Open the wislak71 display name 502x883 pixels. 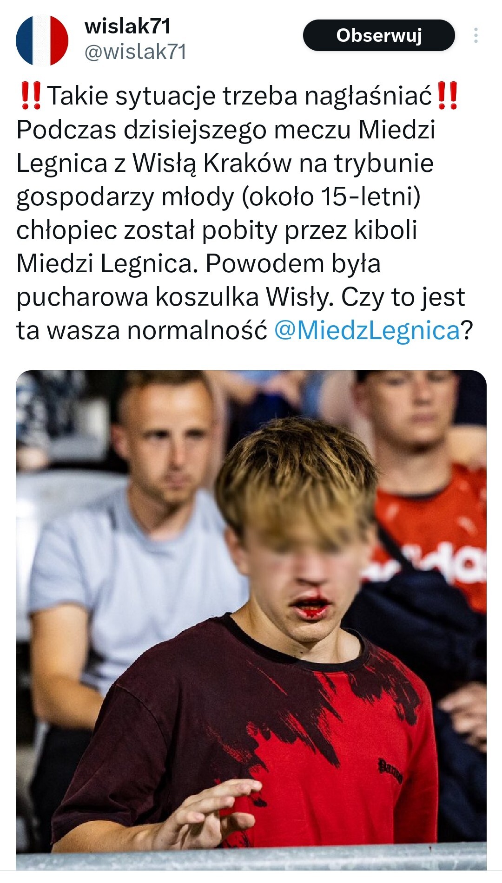[x=128, y=26]
